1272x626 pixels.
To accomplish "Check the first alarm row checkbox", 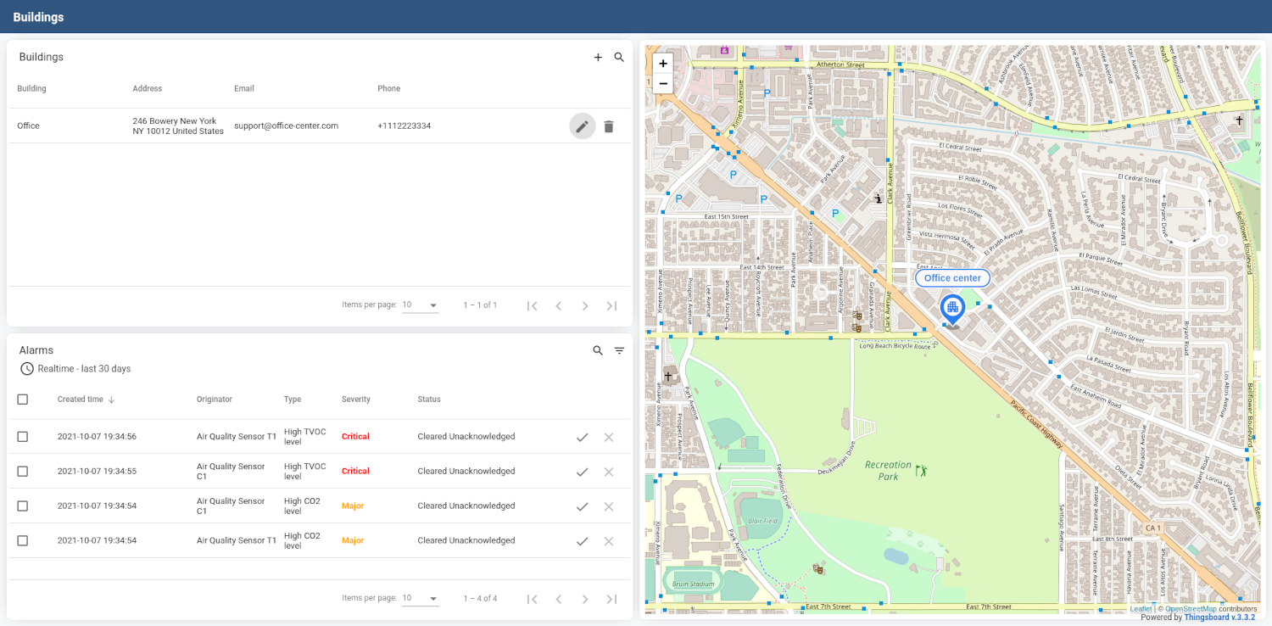I will tap(23, 437).
